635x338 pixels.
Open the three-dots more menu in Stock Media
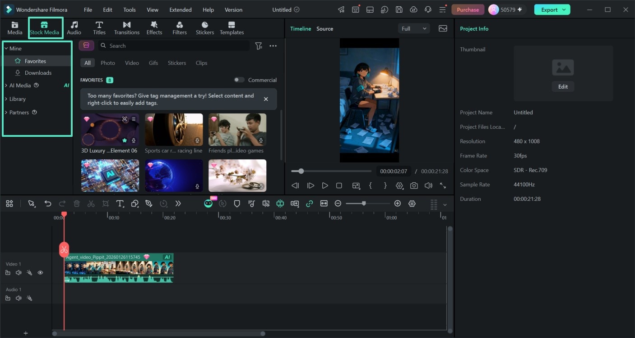[x=273, y=46]
